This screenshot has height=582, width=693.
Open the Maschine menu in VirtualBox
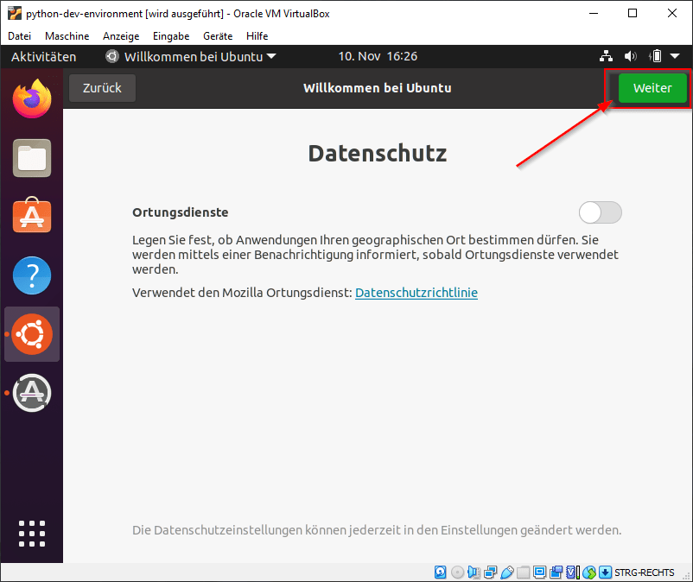point(67,36)
